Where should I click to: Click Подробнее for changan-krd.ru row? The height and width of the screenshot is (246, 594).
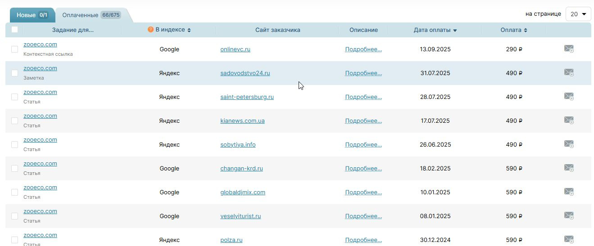[363, 168]
